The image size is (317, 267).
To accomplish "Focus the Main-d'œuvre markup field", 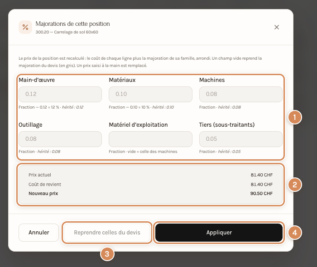I will coord(60,94).
